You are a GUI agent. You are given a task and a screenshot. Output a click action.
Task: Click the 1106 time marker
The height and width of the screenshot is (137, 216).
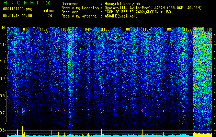point(126,29)
